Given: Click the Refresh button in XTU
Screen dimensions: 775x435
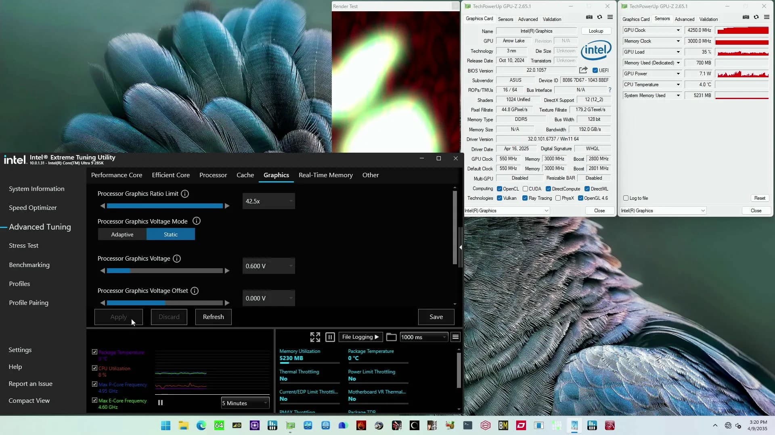Looking at the screenshot, I should pyautogui.click(x=213, y=317).
